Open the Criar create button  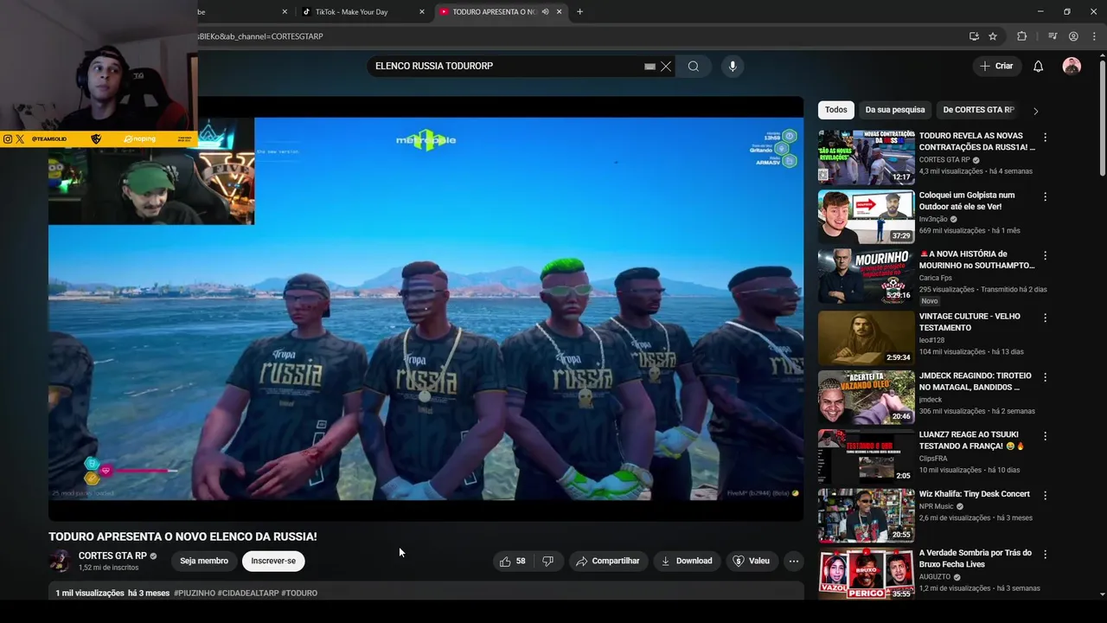[996, 67]
